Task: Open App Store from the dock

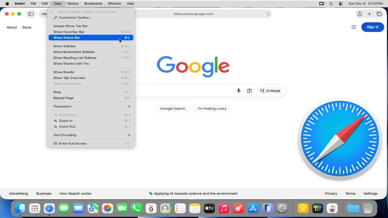Action: point(253,208)
